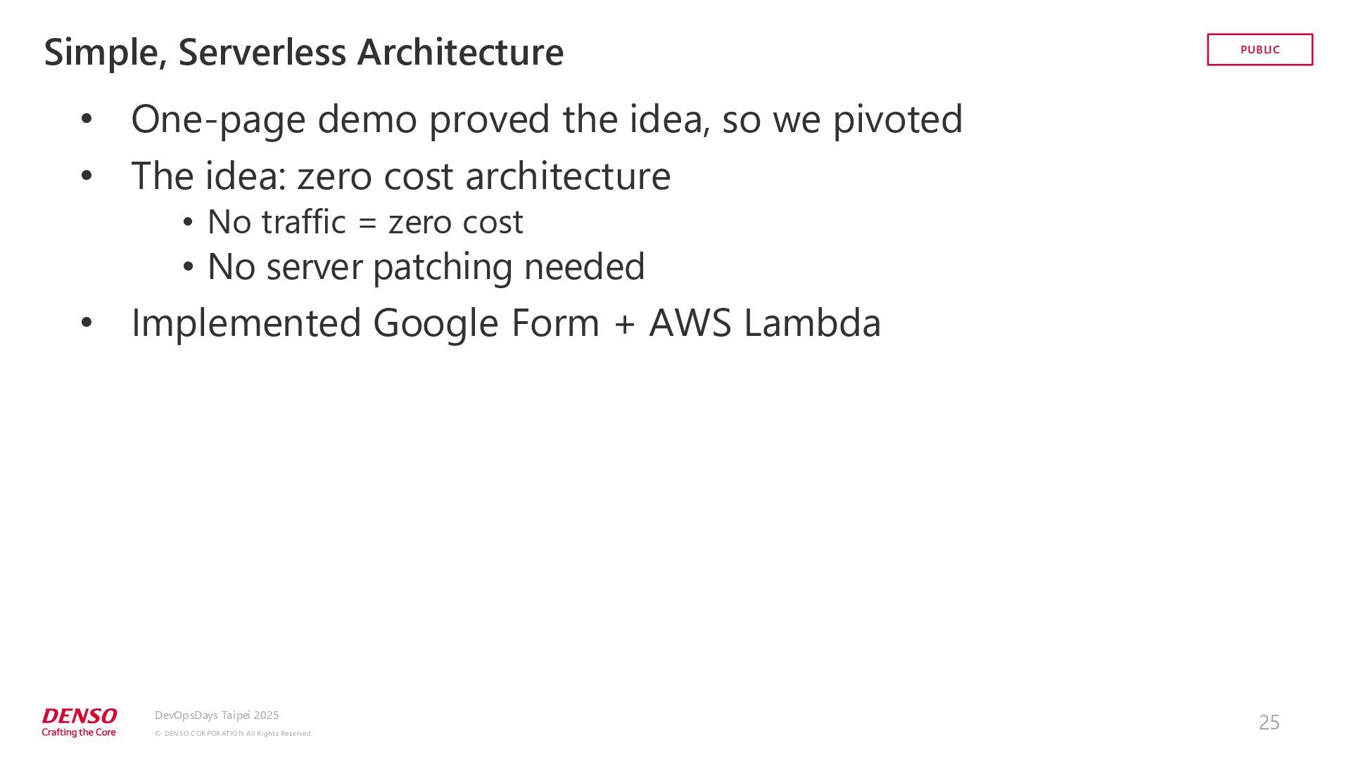
Task: Select the slide title Simple, Serverless Architecture
Action: (304, 53)
